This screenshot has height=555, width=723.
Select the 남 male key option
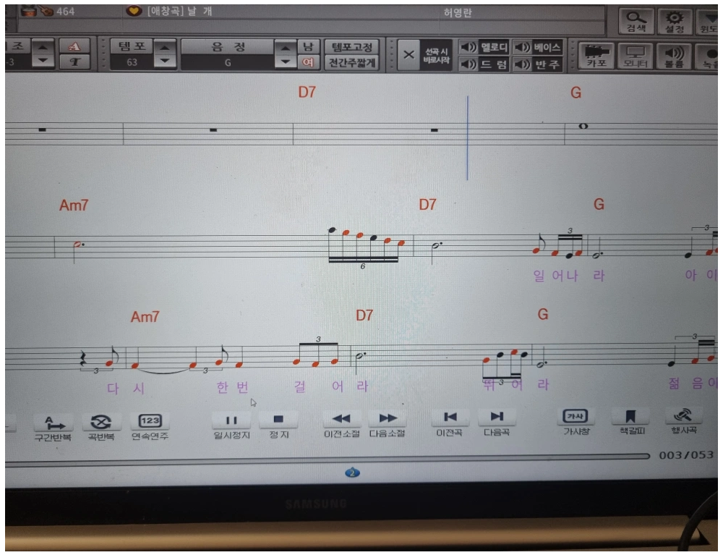[309, 46]
